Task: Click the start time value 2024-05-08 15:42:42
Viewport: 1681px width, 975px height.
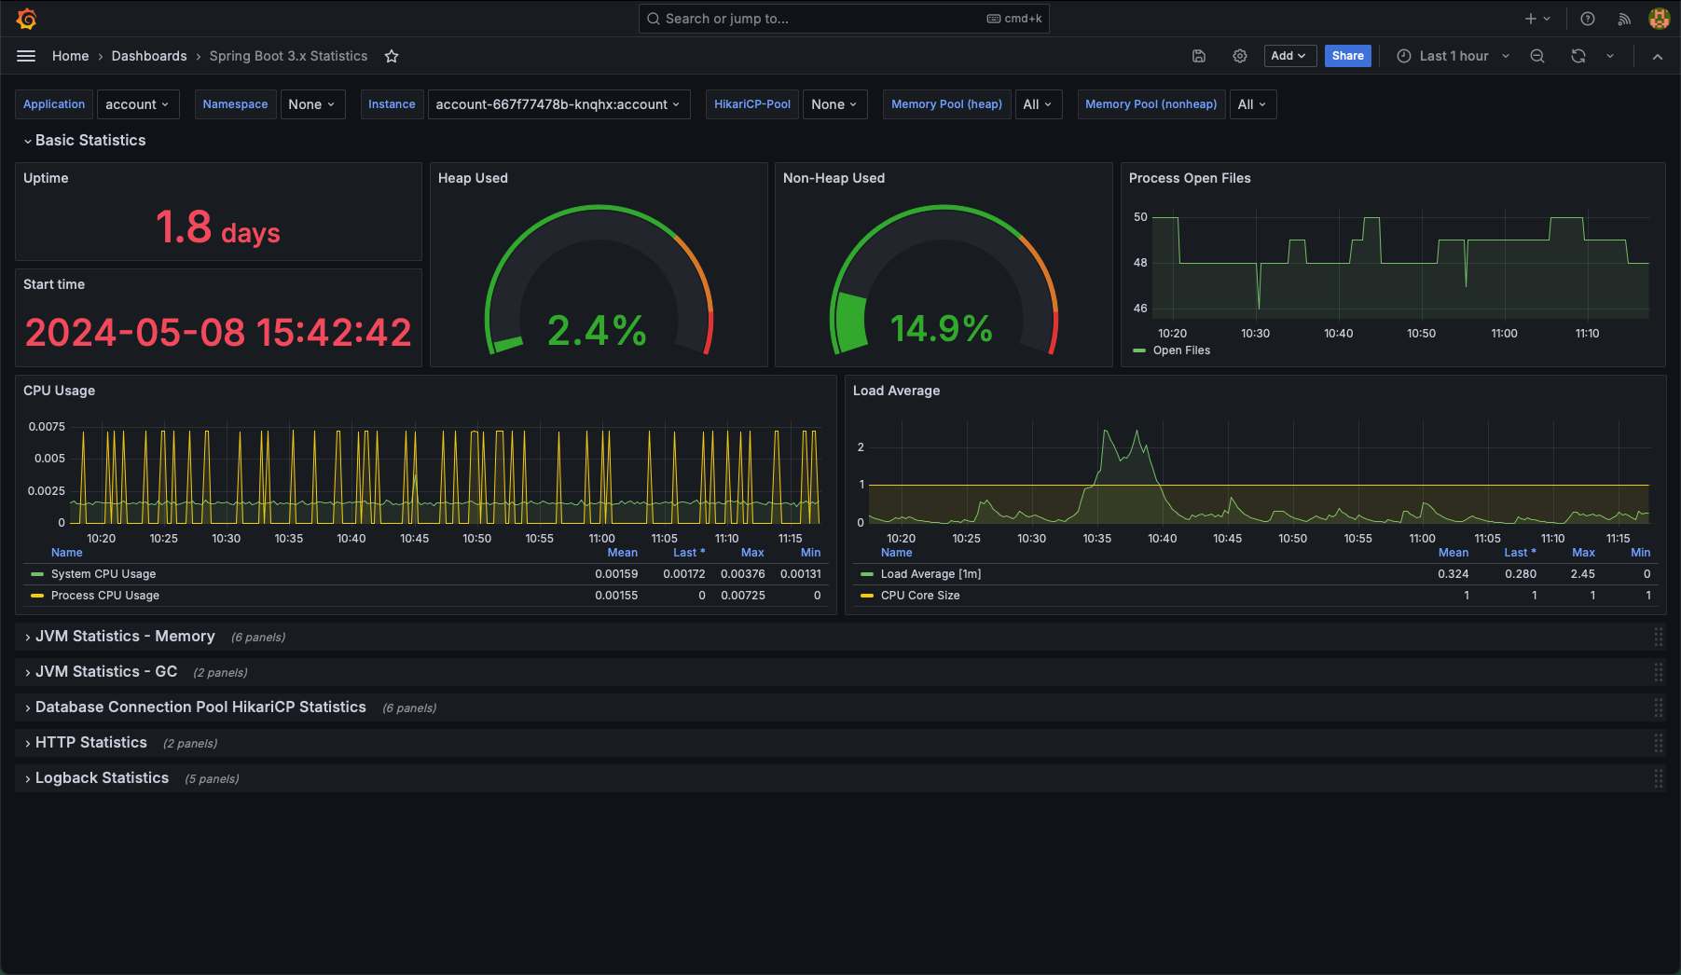Action: [218, 333]
